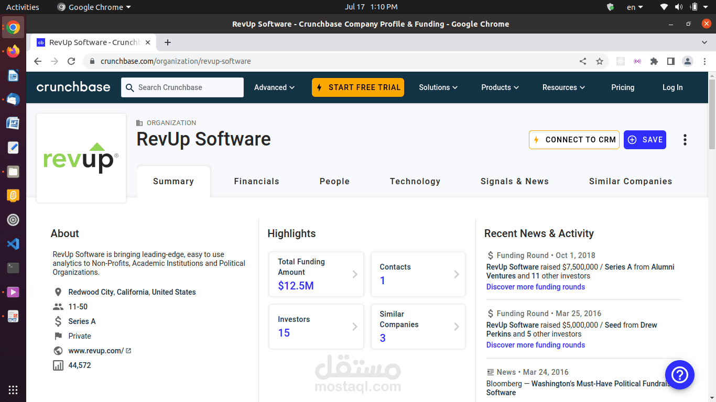Open the Investors card chevron

point(355,327)
